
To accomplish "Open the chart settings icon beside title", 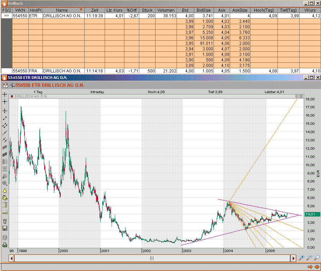I will tap(6, 85).
